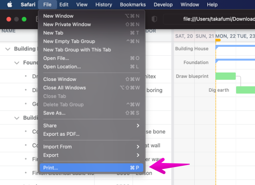
Task: Open the History menu
Action: [104, 5]
